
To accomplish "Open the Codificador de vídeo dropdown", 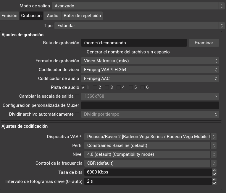I will click(150, 70).
